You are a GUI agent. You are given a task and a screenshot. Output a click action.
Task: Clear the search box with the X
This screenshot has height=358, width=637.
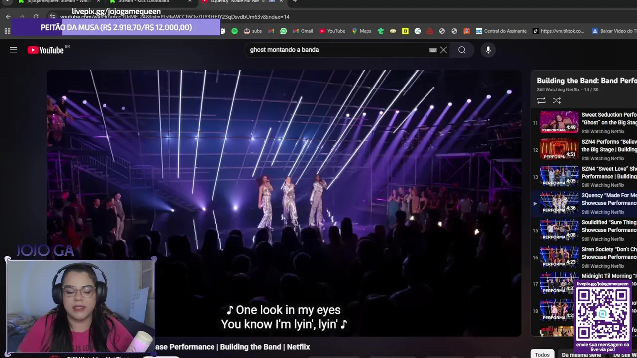coord(443,50)
